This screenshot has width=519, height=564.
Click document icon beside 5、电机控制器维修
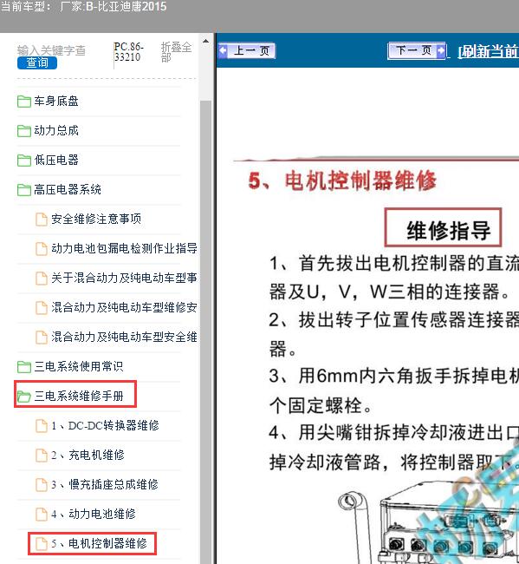click(42, 544)
